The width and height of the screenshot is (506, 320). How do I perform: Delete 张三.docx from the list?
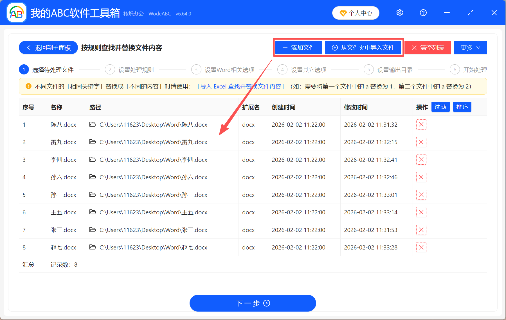(x=421, y=230)
